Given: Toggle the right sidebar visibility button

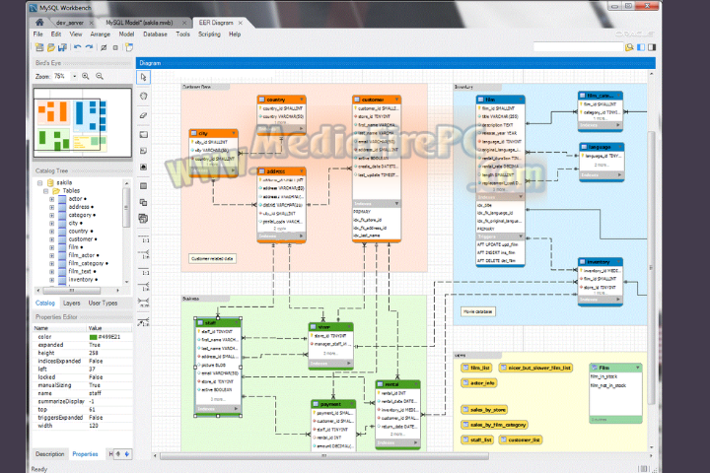Looking at the screenshot, I should [652, 47].
